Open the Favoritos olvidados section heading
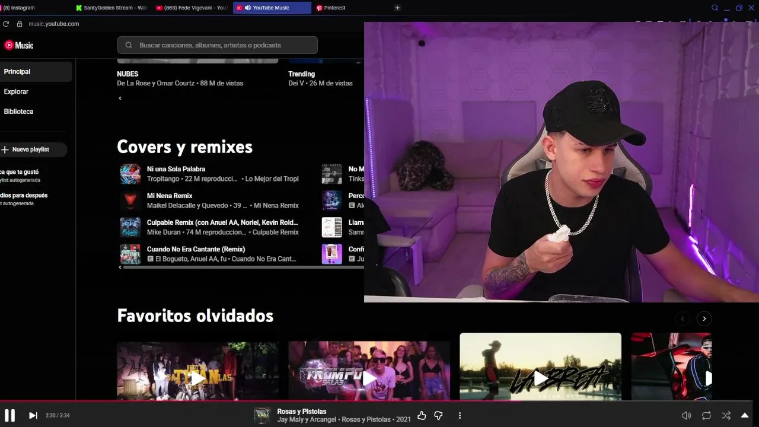759x427 pixels. (195, 316)
